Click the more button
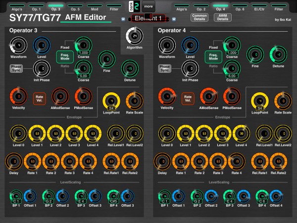Screen dimensions: 297x223 148,6
